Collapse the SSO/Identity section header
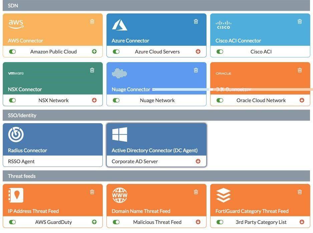 tap(156, 115)
